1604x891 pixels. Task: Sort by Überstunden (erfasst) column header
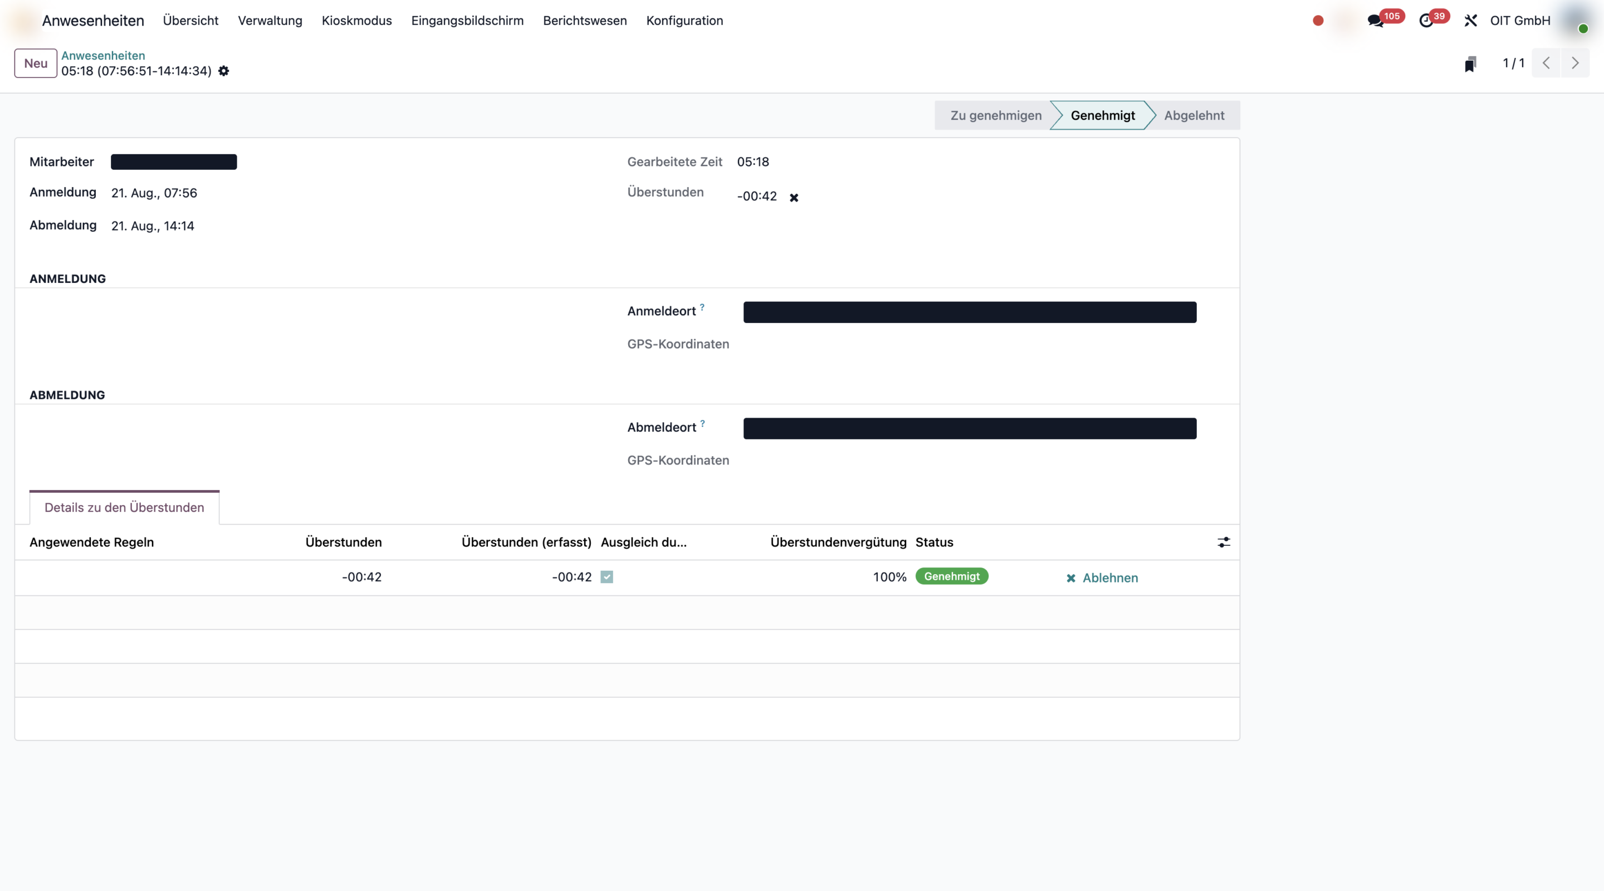click(526, 542)
